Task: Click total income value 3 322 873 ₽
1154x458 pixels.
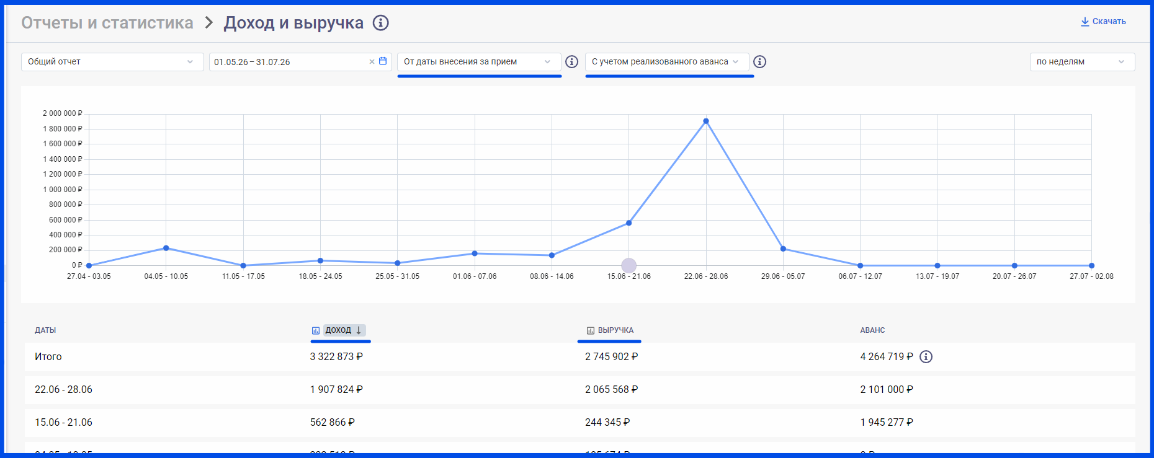Action: point(336,357)
